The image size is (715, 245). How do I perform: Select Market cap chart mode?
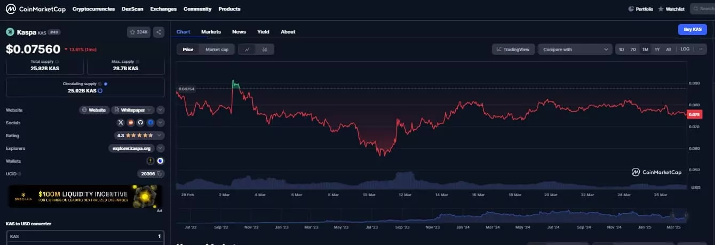pyautogui.click(x=217, y=49)
